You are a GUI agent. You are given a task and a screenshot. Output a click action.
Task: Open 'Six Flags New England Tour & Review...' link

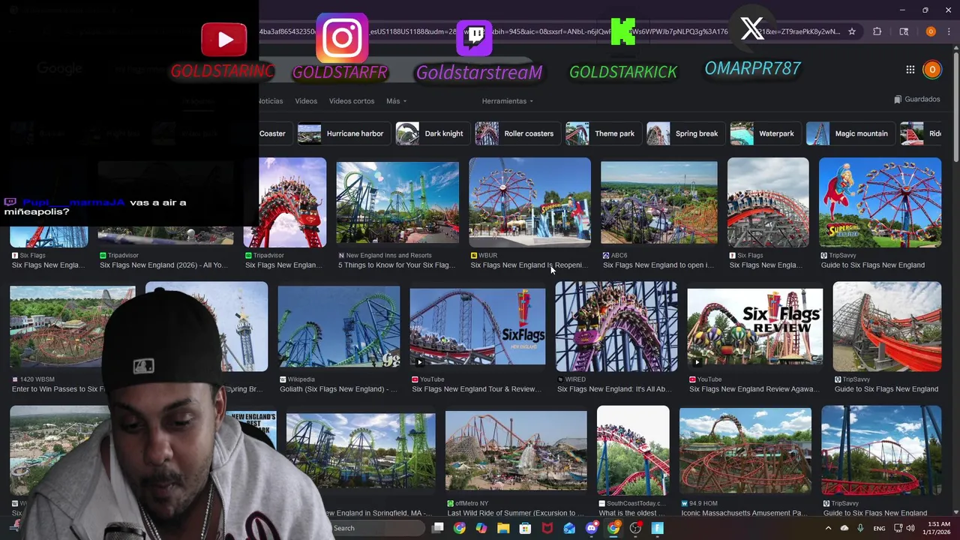(x=476, y=389)
